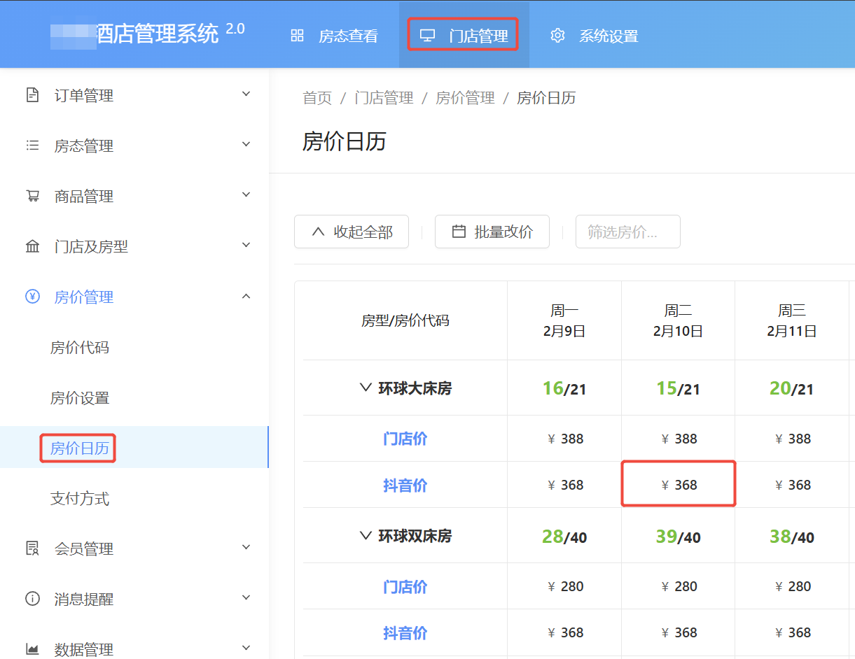Open the 门店管理 top tab
The width and height of the screenshot is (855, 659).
click(x=464, y=36)
